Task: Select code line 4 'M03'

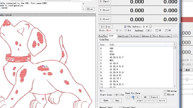Action: click(x=136, y=60)
